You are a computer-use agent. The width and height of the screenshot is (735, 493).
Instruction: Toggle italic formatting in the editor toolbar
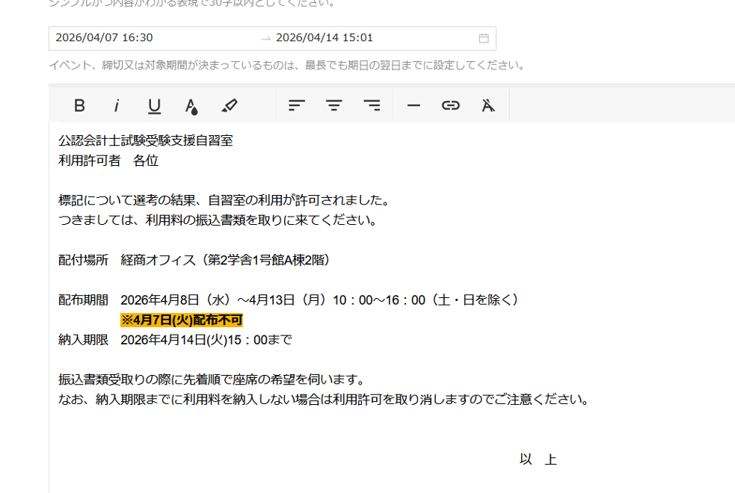[117, 105]
